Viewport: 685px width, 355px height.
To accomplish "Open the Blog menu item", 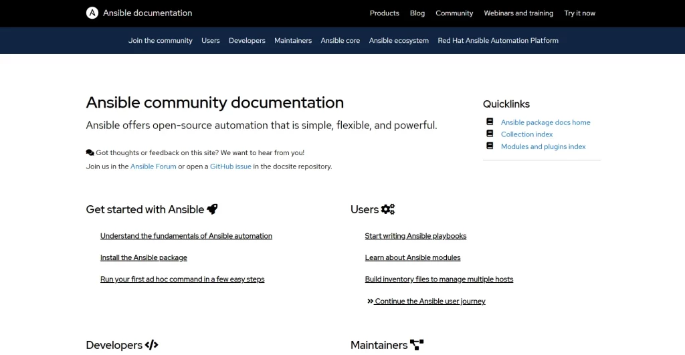I will click(x=417, y=13).
